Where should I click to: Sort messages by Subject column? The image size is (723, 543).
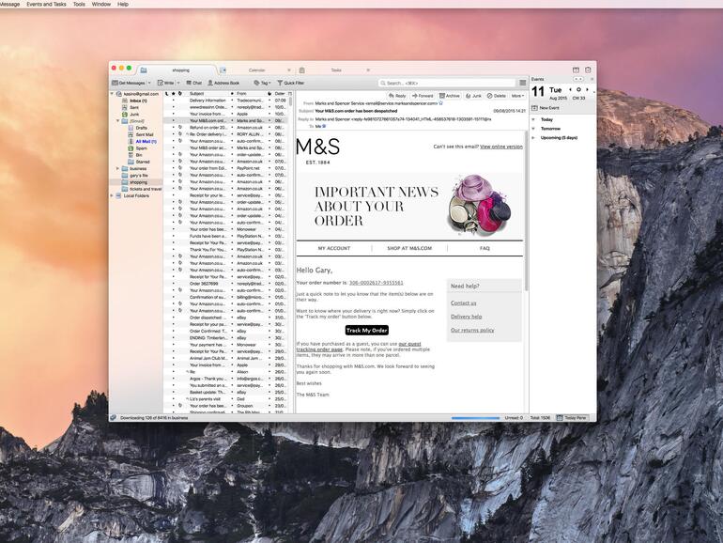pos(208,94)
